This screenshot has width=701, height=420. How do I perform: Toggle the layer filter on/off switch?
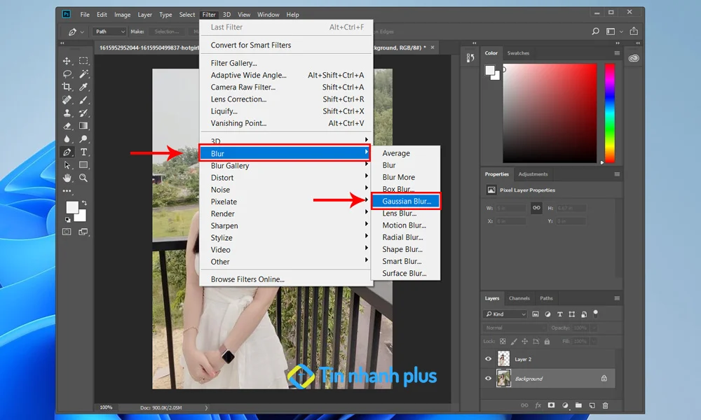coord(596,313)
